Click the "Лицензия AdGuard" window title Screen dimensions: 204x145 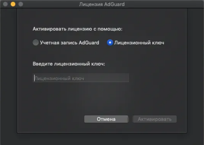[102, 4]
